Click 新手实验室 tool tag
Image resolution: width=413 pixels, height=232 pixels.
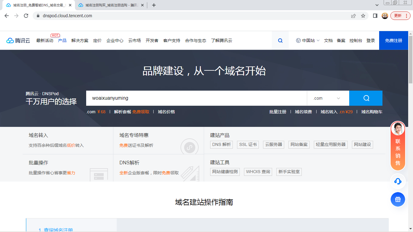[289, 172]
